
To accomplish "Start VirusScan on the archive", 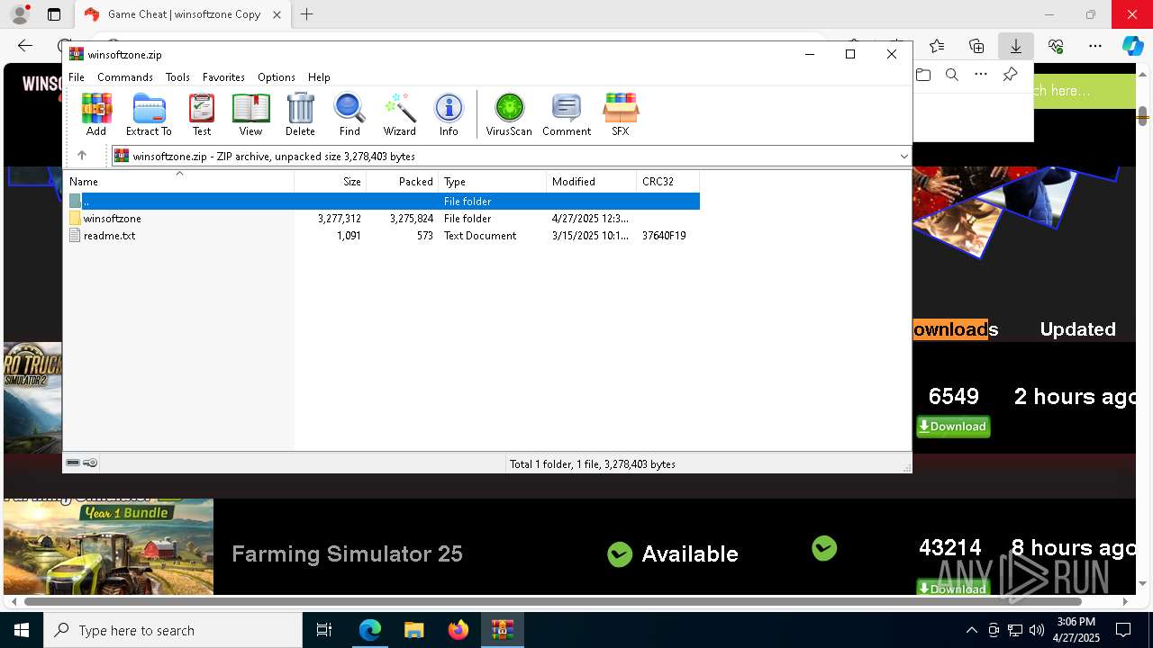I will click(509, 114).
